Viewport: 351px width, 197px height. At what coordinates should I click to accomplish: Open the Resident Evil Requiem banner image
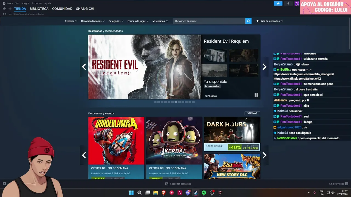[145, 67]
